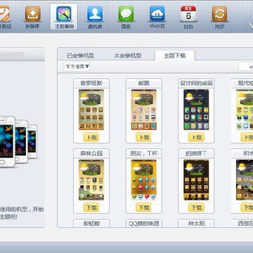Open the 日历 calendar icon
253x253 pixels.
click(x=188, y=17)
